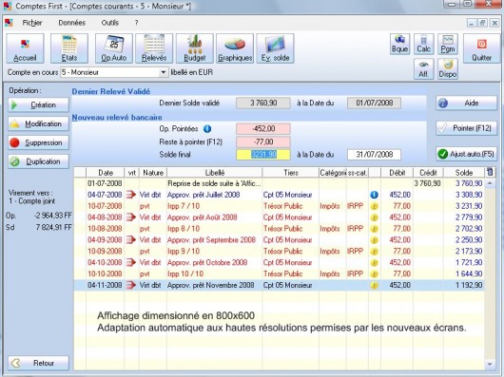504x377 pixels.
Task: Click the Bque bank toolbar icon
Action: pos(399,44)
